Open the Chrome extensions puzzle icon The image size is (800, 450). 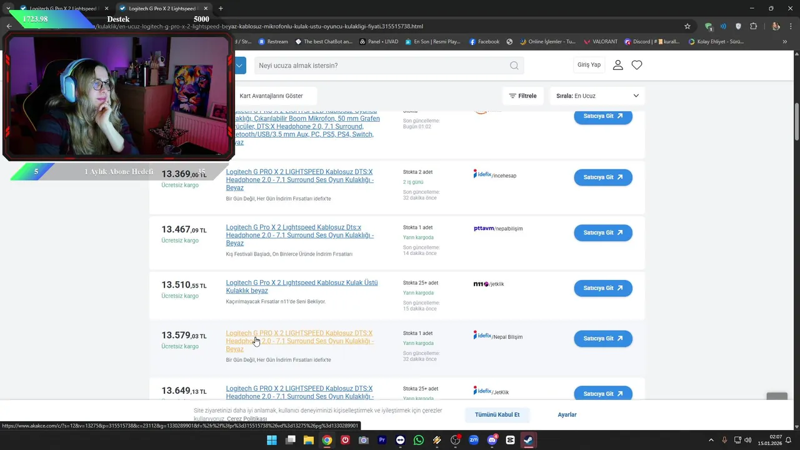753,26
